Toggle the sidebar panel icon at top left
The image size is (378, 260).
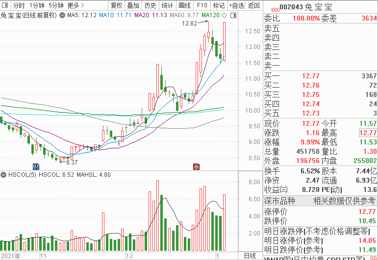(x=5, y=5)
